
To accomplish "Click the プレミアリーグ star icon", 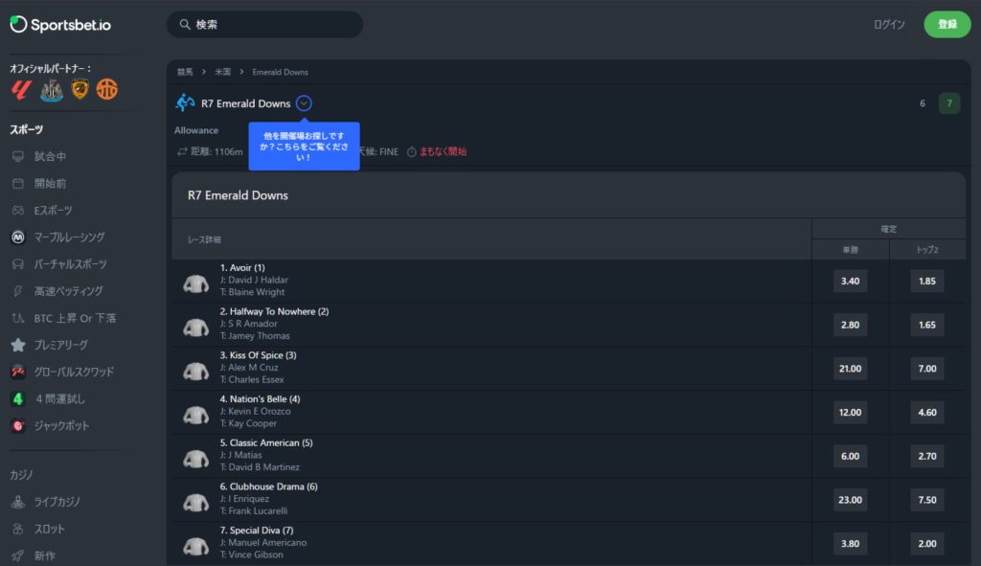I will (x=18, y=345).
